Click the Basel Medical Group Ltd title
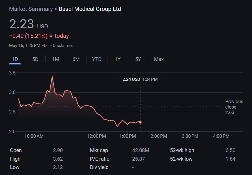 tap(90, 9)
